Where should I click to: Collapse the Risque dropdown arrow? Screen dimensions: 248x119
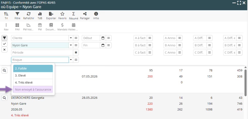71,60
